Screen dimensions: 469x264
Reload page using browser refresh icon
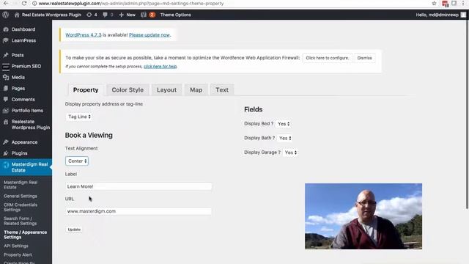(x=24, y=3)
